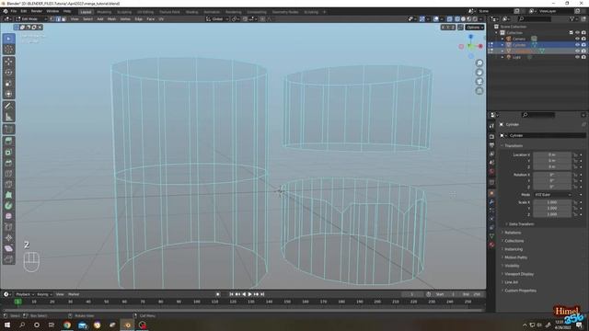Switch to face select mode

[64, 18]
